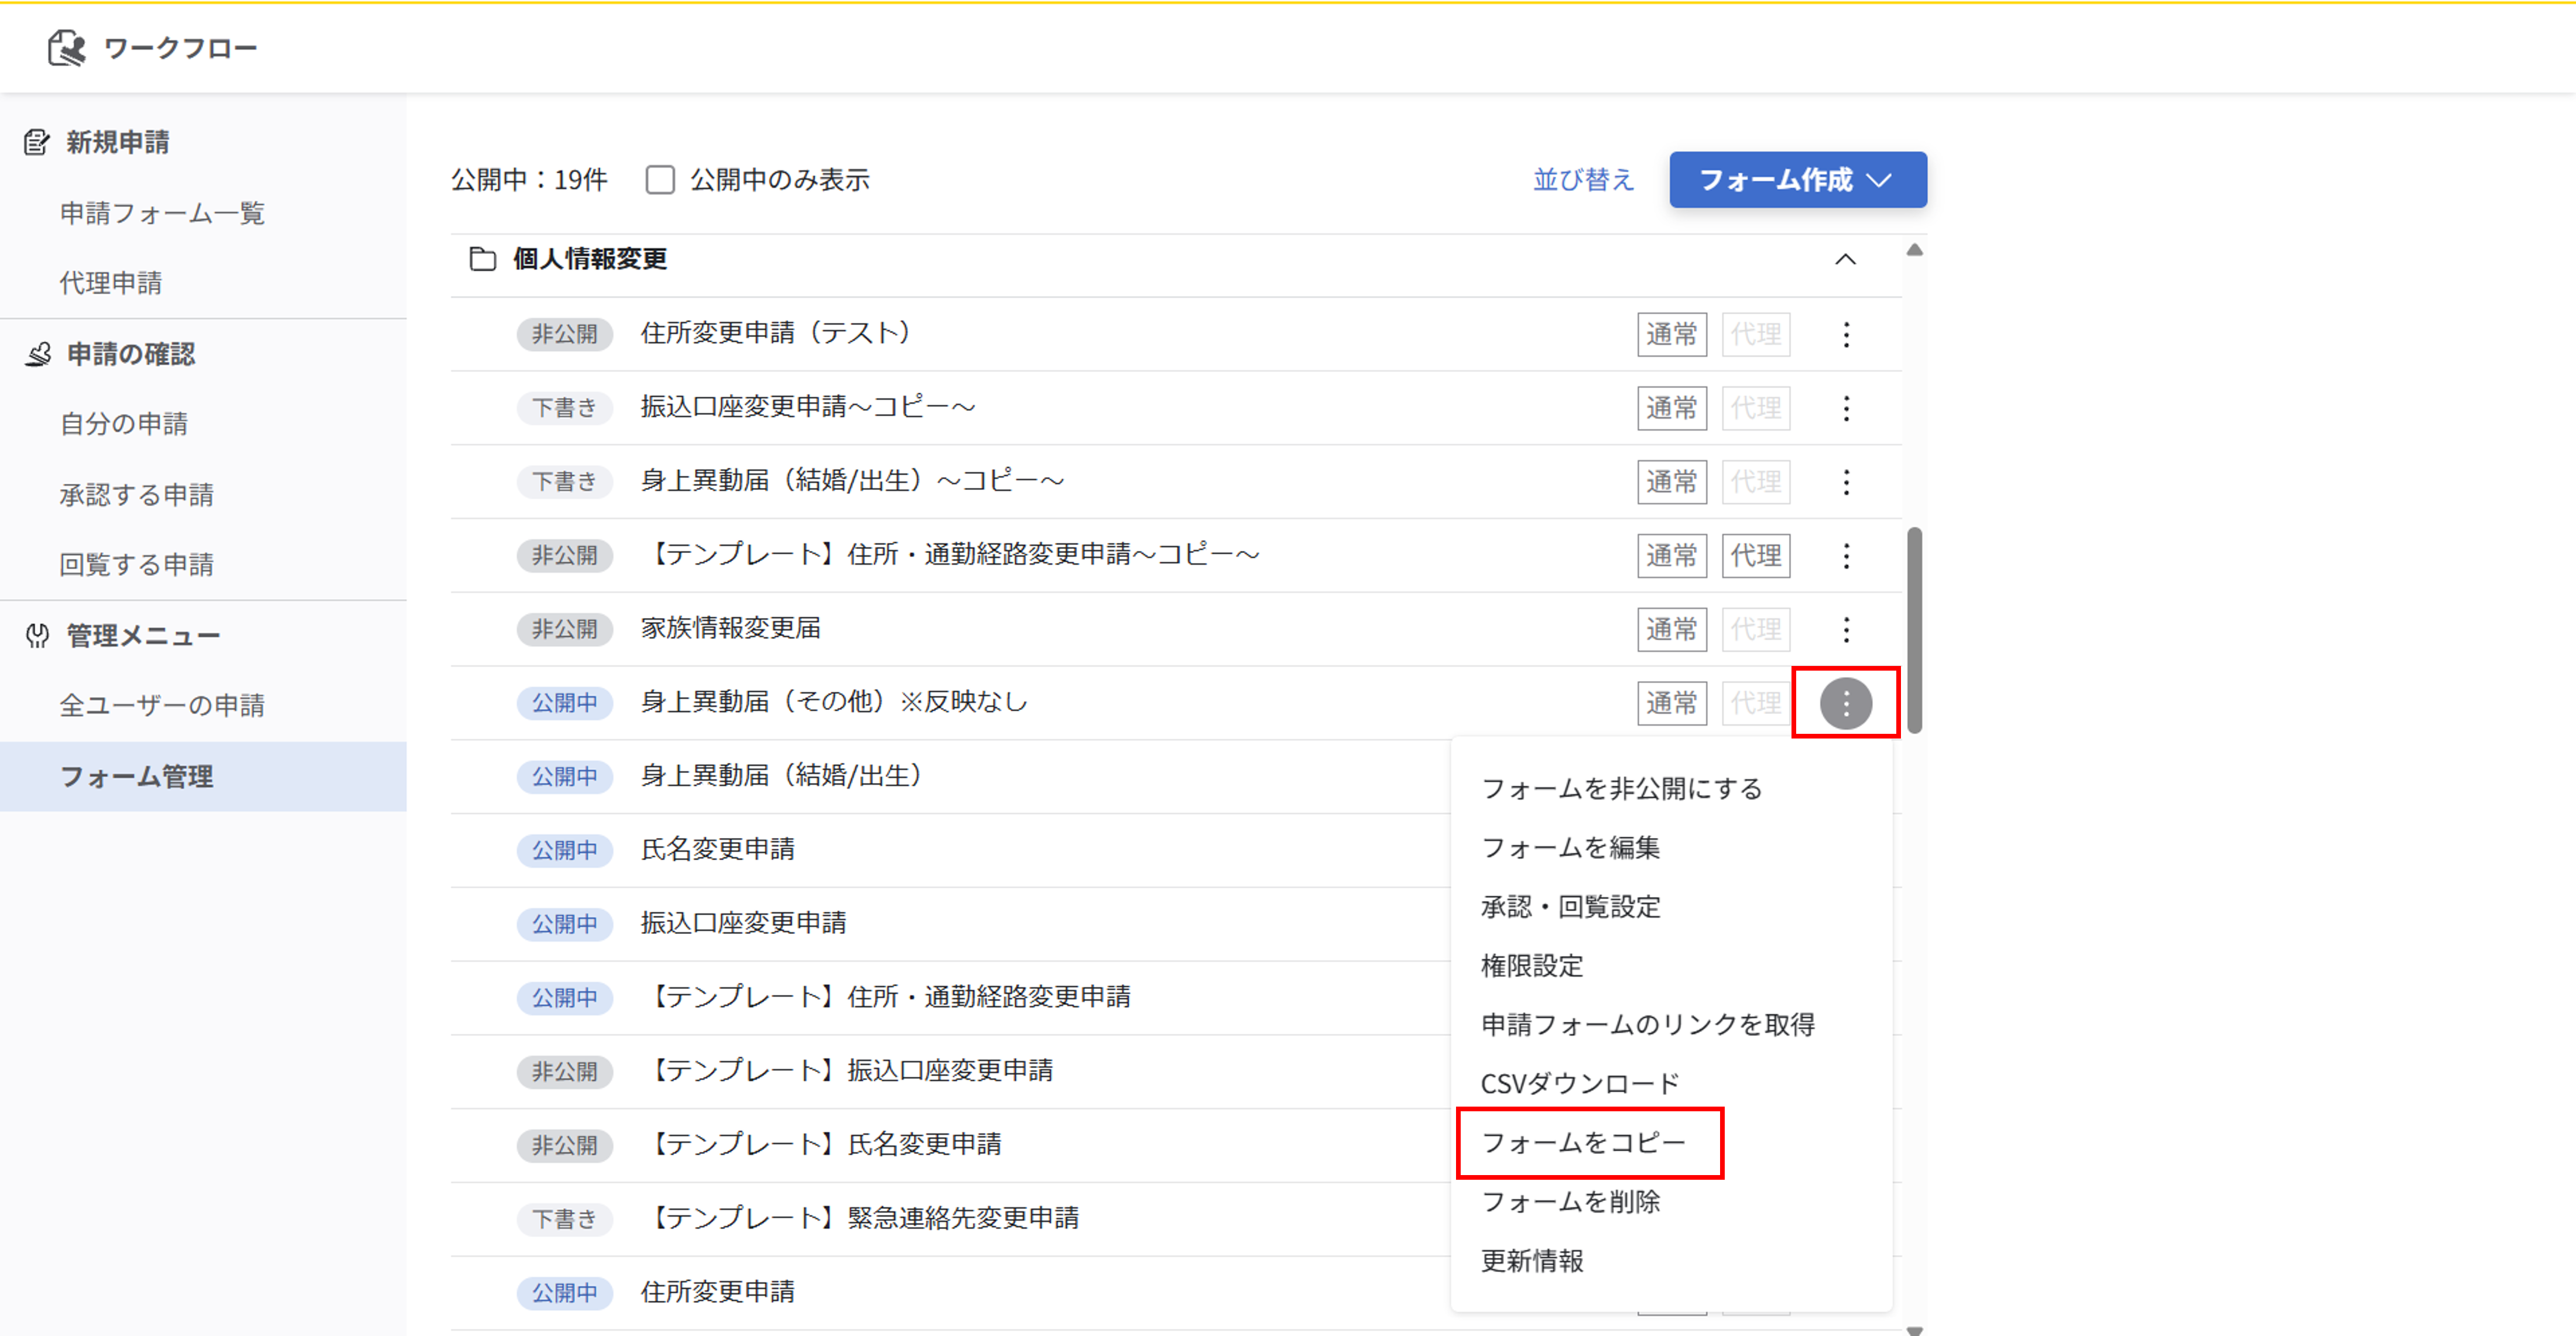This screenshot has width=2576, height=1336.
Task: Open 全ユーザーの申請 in sidebar
Action: [x=162, y=706]
